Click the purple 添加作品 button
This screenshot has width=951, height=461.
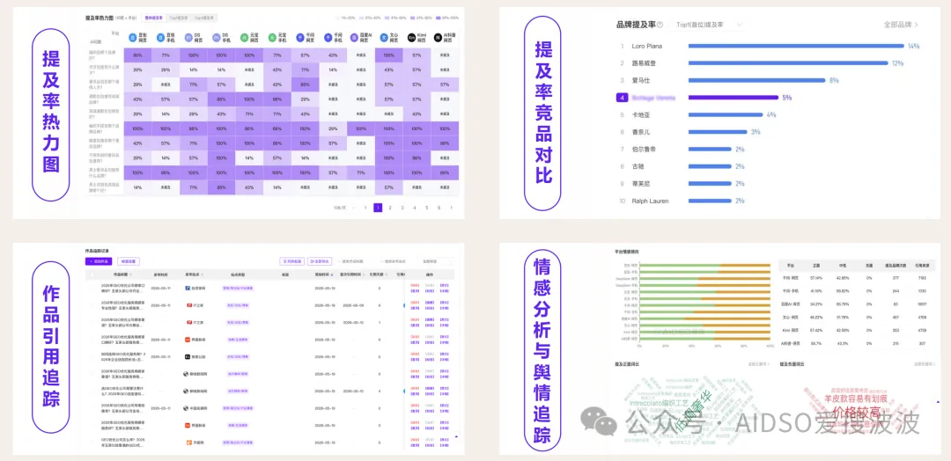click(x=99, y=261)
